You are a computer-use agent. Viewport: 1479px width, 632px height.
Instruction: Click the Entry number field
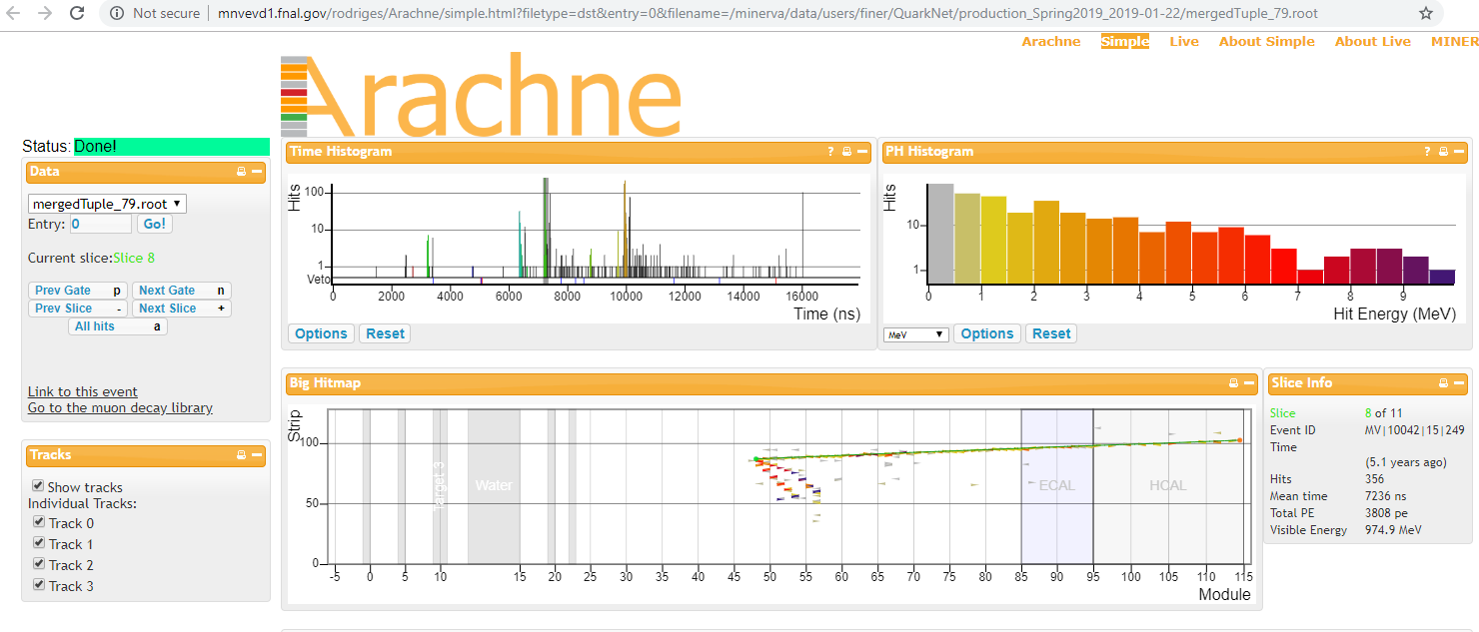coord(101,224)
